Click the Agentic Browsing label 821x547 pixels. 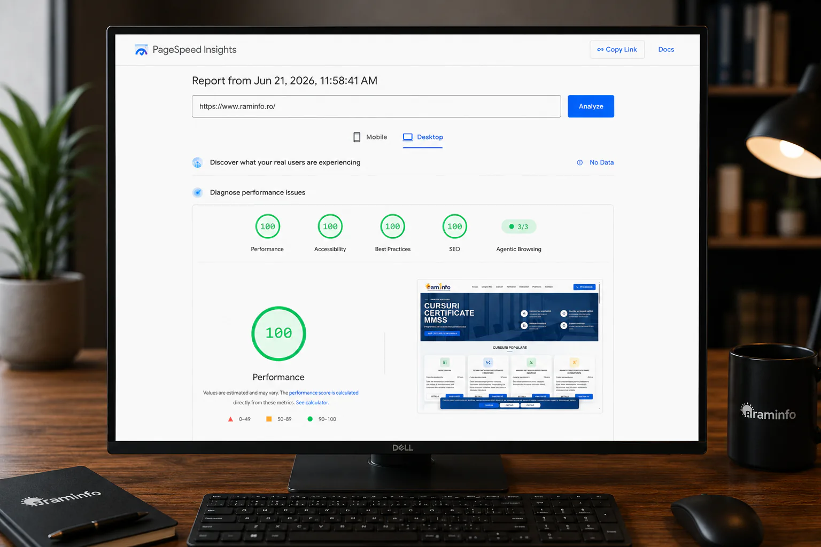point(519,249)
